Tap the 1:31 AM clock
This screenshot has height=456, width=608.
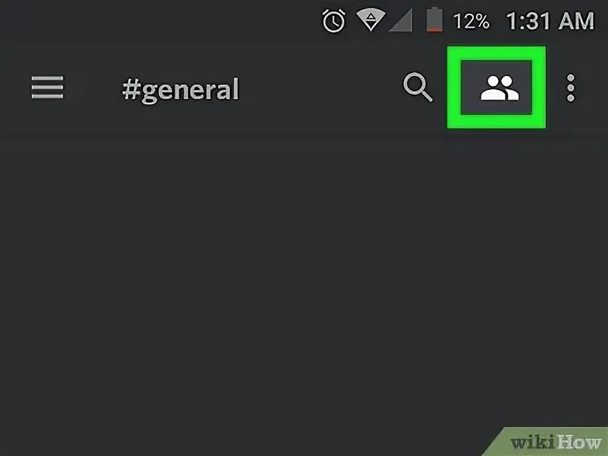550,21
